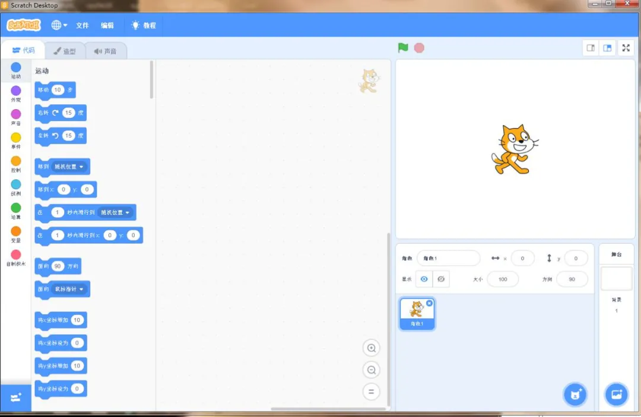641x417 pixels.
Task: Stop the project with red stop button
Action: (419, 48)
